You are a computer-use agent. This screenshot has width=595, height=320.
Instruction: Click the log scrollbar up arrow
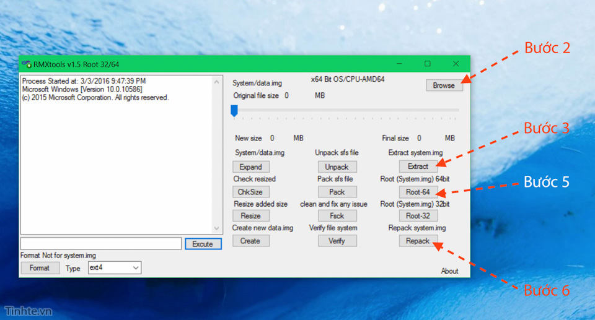[217, 82]
